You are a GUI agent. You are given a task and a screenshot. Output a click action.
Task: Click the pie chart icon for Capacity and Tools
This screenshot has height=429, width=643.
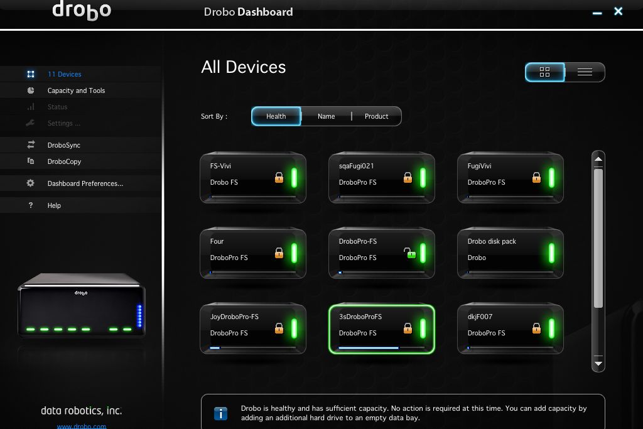coord(31,90)
